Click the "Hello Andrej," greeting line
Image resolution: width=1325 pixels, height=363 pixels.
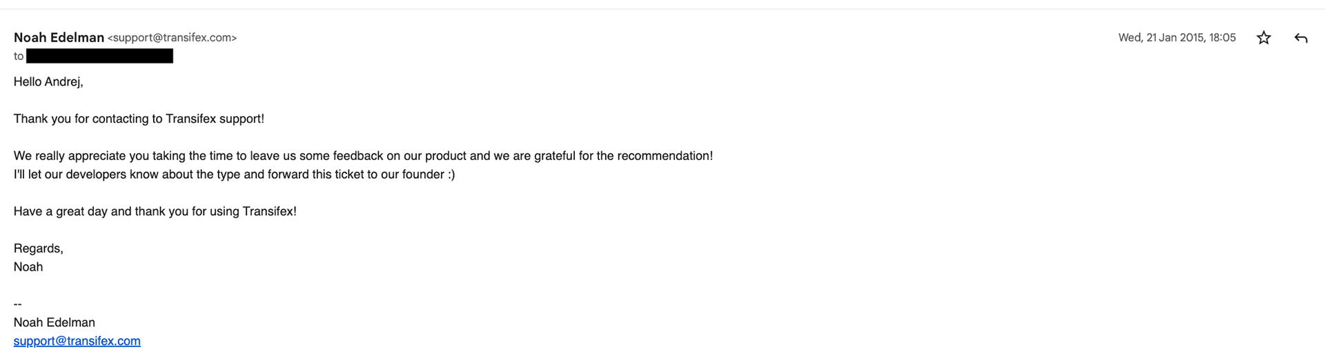[x=48, y=81]
